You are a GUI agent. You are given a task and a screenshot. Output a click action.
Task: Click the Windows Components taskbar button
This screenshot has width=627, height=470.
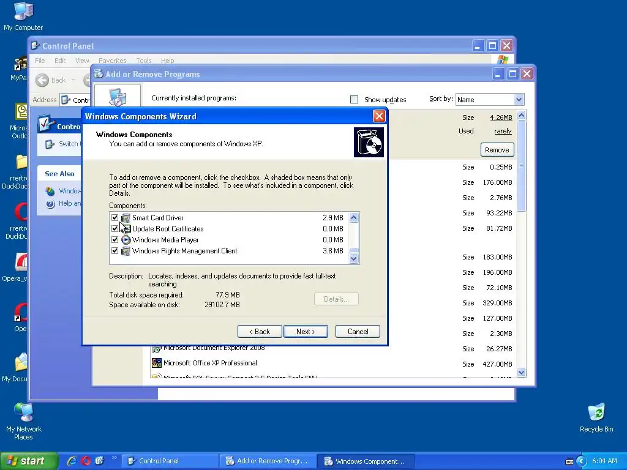(365, 461)
